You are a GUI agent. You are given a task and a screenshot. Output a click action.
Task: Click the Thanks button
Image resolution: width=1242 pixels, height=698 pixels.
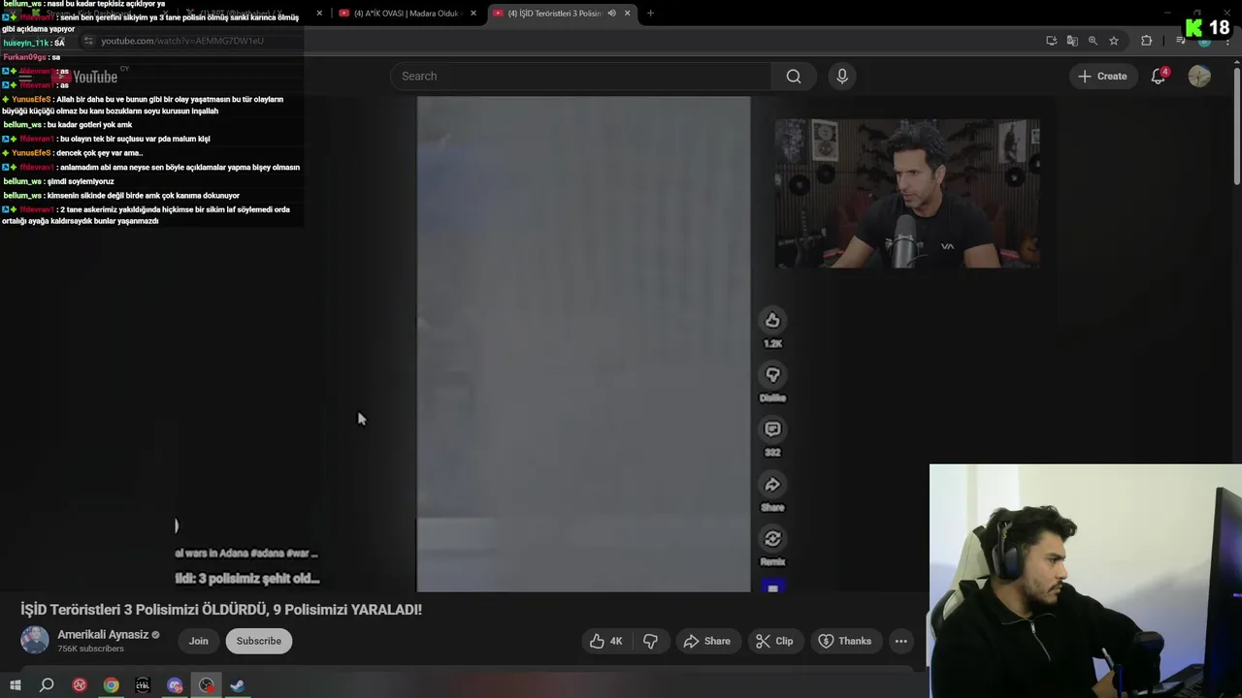(845, 641)
